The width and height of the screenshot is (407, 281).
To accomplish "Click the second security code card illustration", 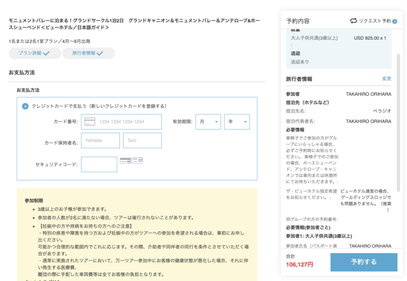I will tap(138, 160).
